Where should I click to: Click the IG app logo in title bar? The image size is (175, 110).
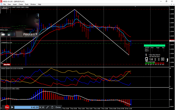pyautogui.click(x=1, y=1)
